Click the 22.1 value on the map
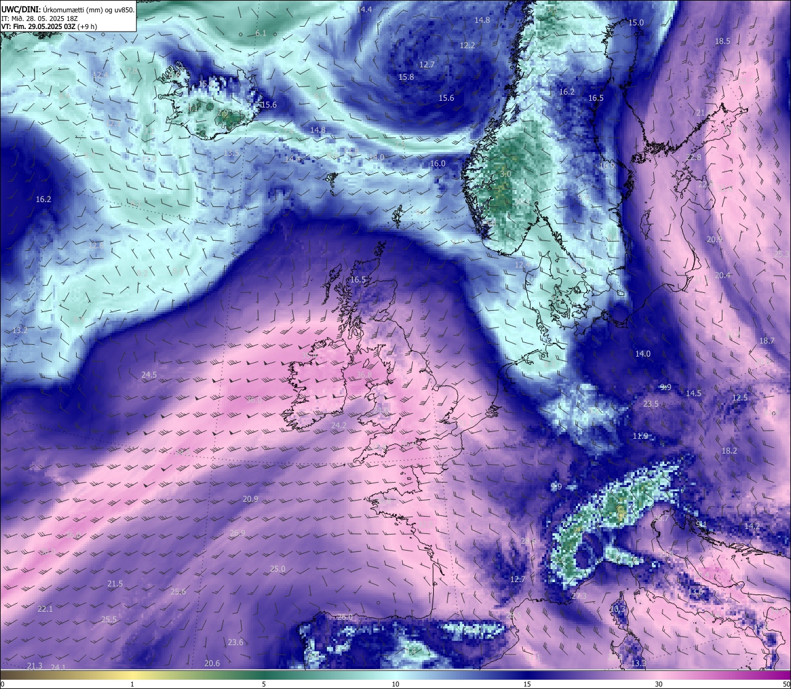Image resolution: width=791 pixels, height=689 pixels. click(45, 609)
